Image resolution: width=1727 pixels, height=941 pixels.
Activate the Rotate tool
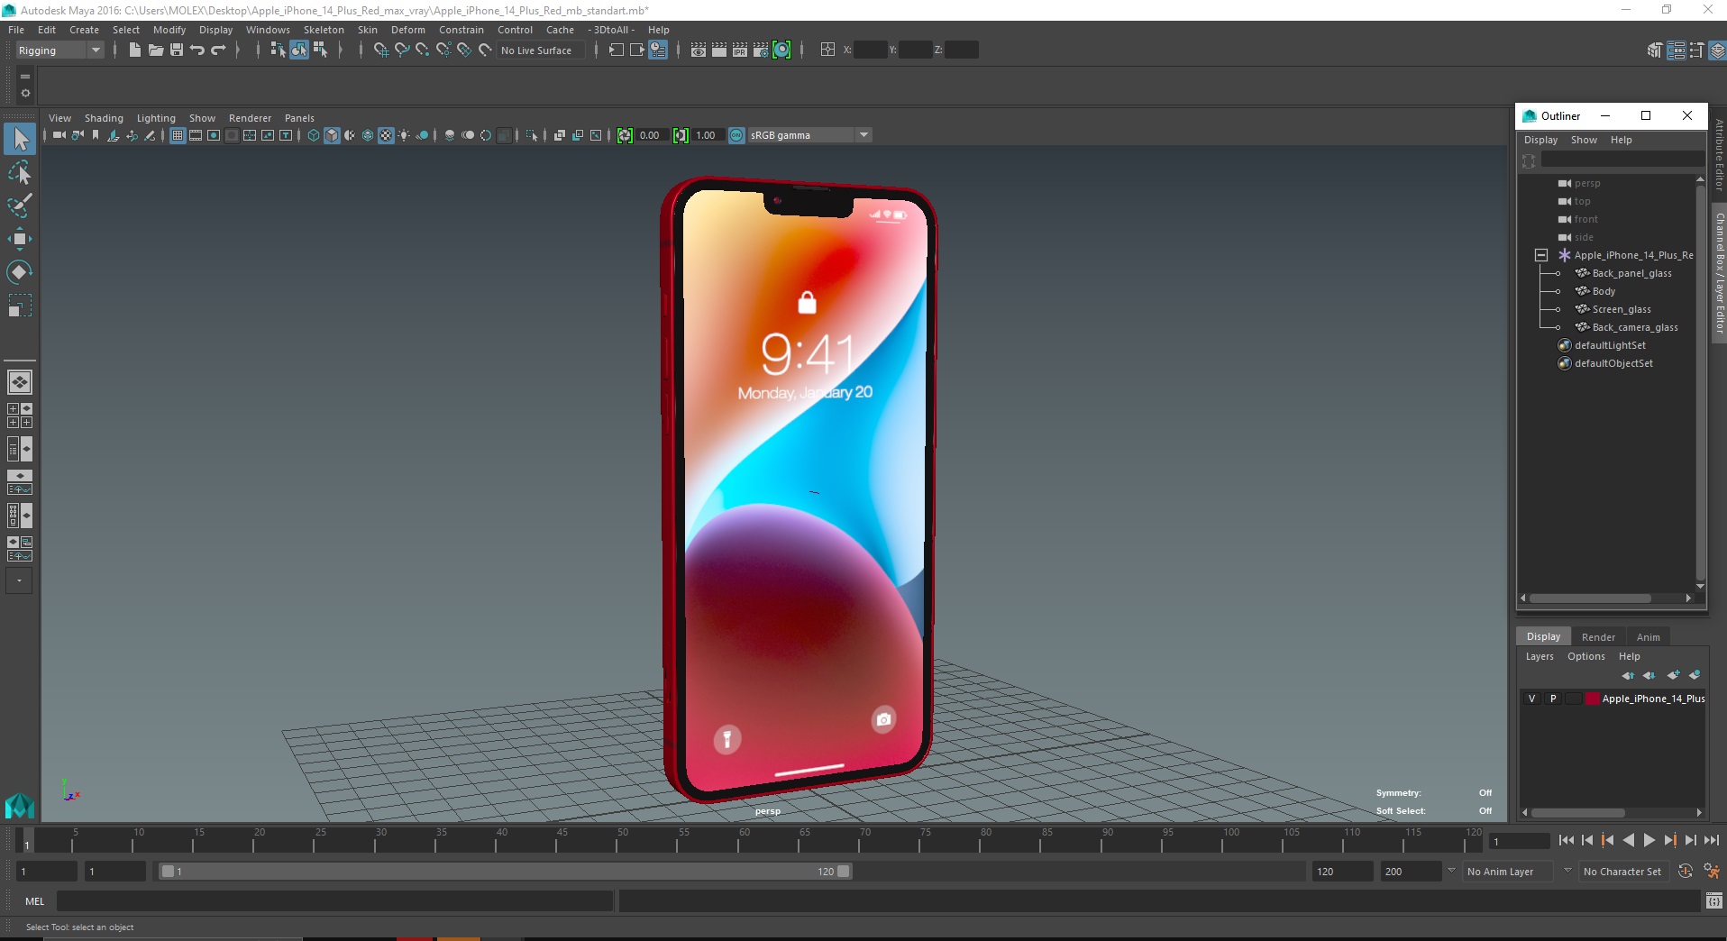coord(20,272)
